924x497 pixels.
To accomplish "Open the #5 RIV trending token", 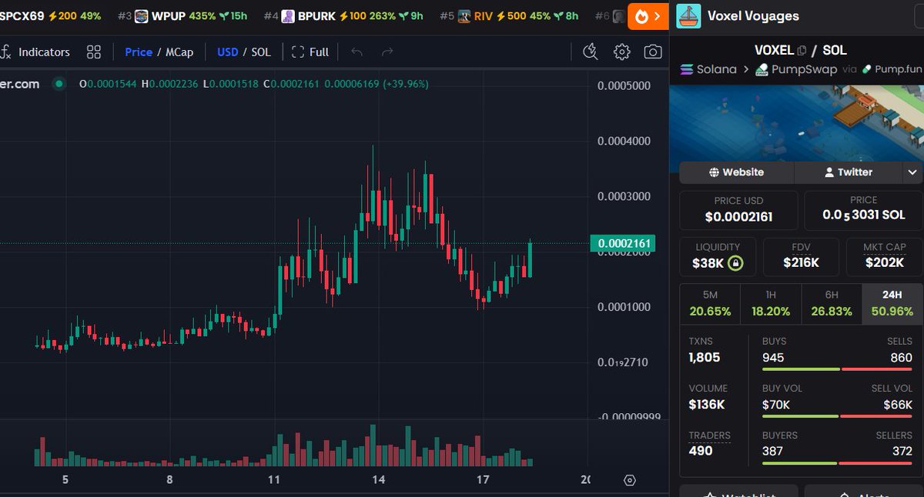I will click(509, 15).
